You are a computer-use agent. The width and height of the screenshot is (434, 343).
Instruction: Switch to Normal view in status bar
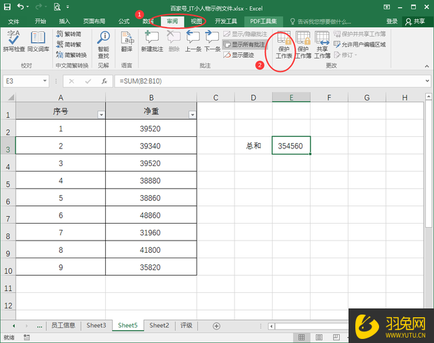[301, 337]
